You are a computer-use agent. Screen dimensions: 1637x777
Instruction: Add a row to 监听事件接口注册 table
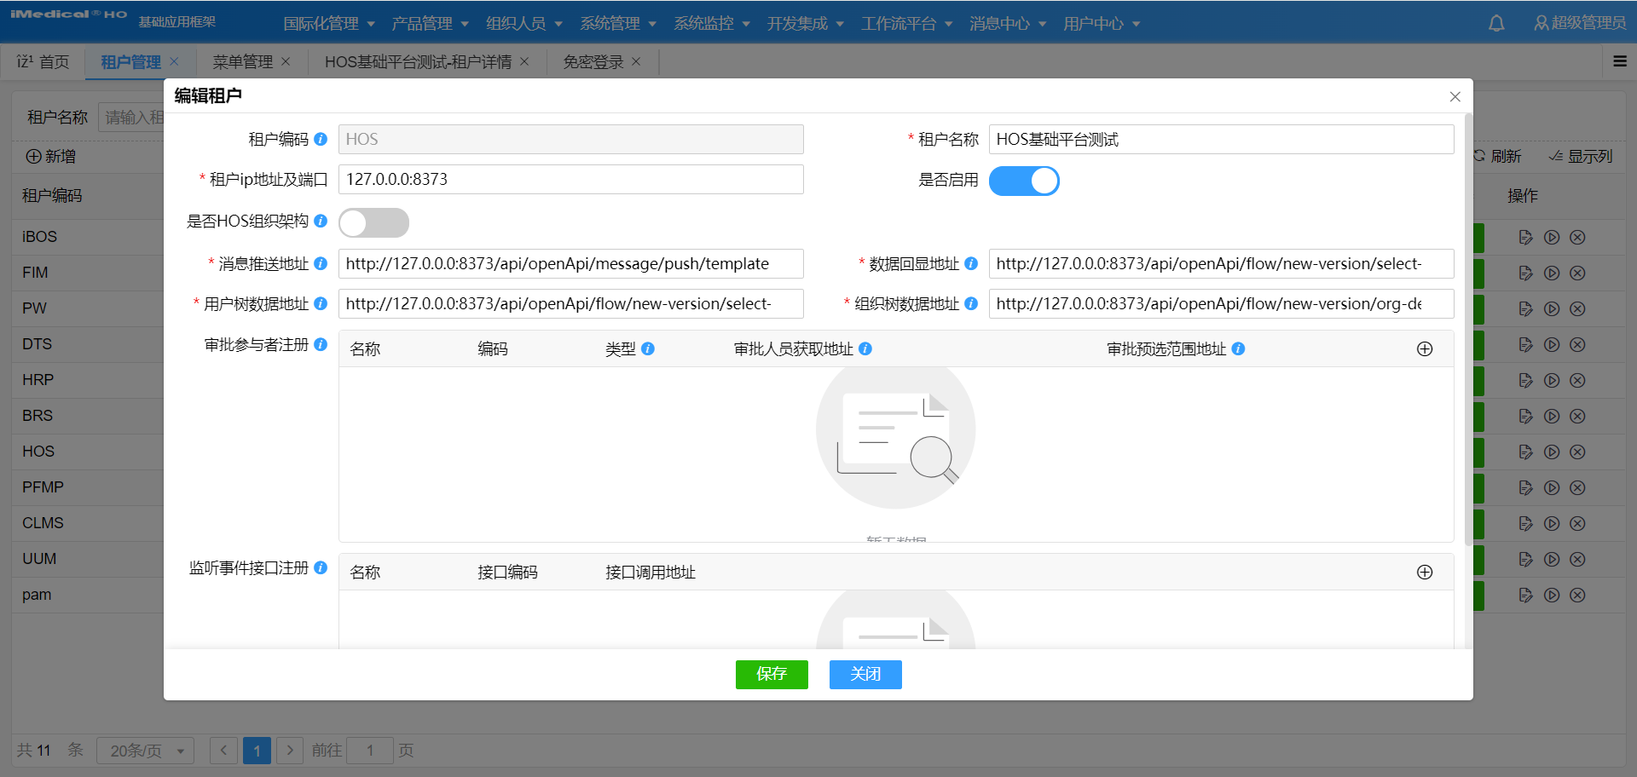pyautogui.click(x=1425, y=572)
